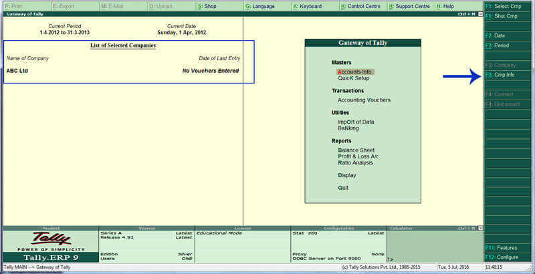Click ODBC Server on Port 9000 text
The height and width of the screenshot is (274, 535).
[326, 259]
